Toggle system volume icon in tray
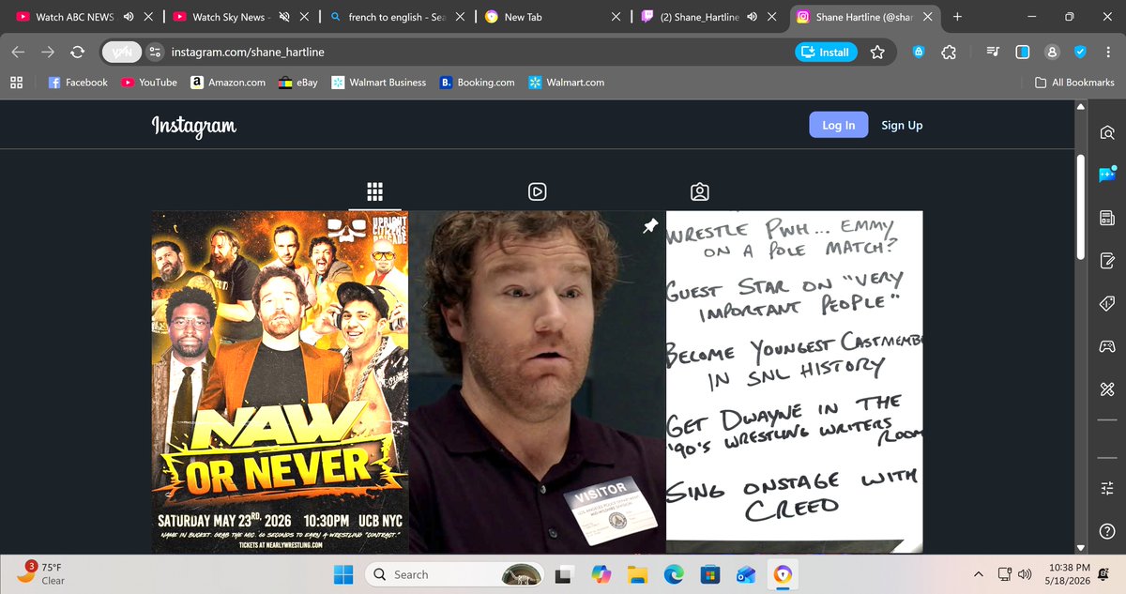Image resolution: width=1126 pixels, height=594 pixels. pyautogui.click(x=1025, y=574)
